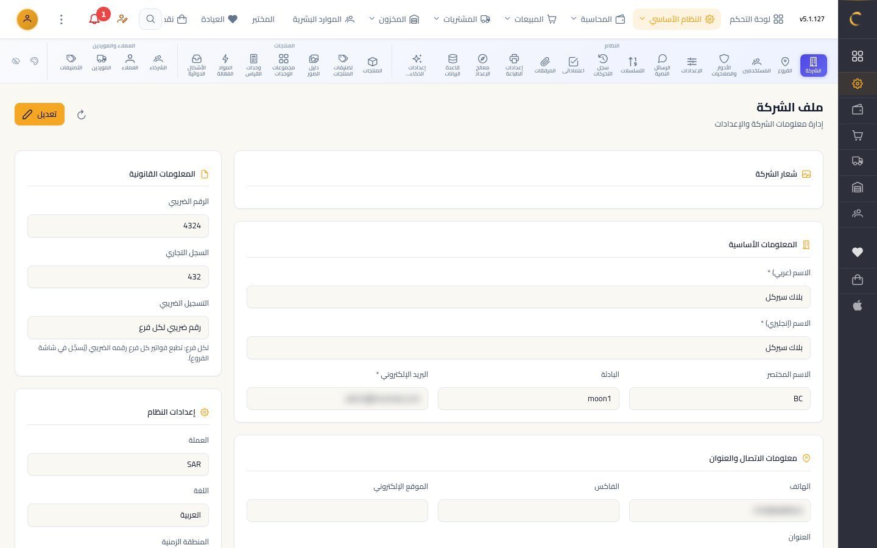Expand the المبيعات (Sales) menu
Viewport: 877px width, 548px height.
(x=530, y=19)
